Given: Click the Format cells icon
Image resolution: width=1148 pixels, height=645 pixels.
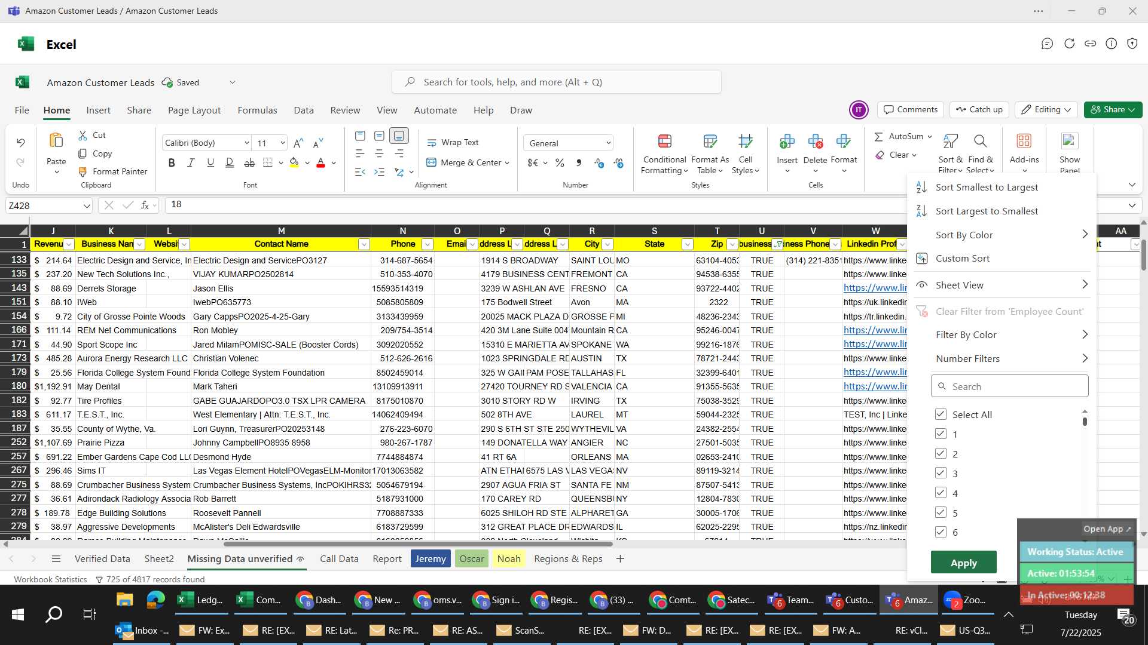Looking at the screenshot, I should click(844, 142).
